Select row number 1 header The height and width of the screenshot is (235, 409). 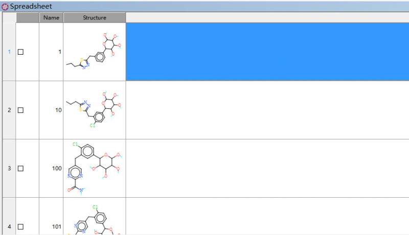coord(9,52)
